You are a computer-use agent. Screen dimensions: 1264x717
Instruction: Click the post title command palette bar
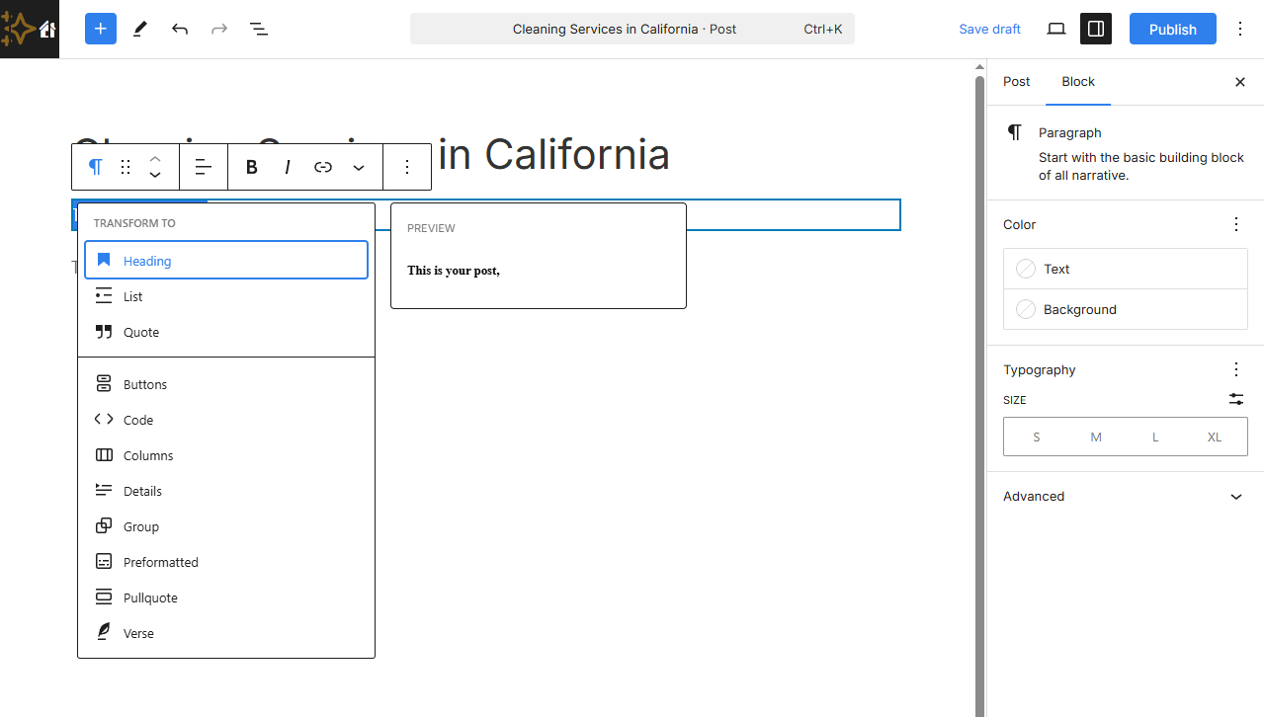click(632, 29)
